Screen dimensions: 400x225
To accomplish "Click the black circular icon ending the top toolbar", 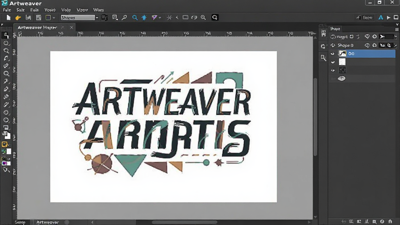I will (x=215, y=17).
